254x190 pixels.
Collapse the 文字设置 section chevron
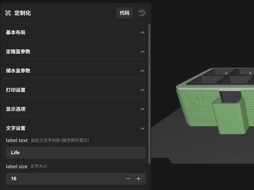[143, 128]
